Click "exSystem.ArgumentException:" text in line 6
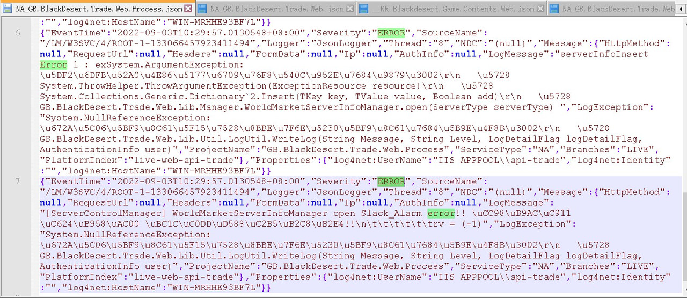687x298 pixels. (169, 64)
